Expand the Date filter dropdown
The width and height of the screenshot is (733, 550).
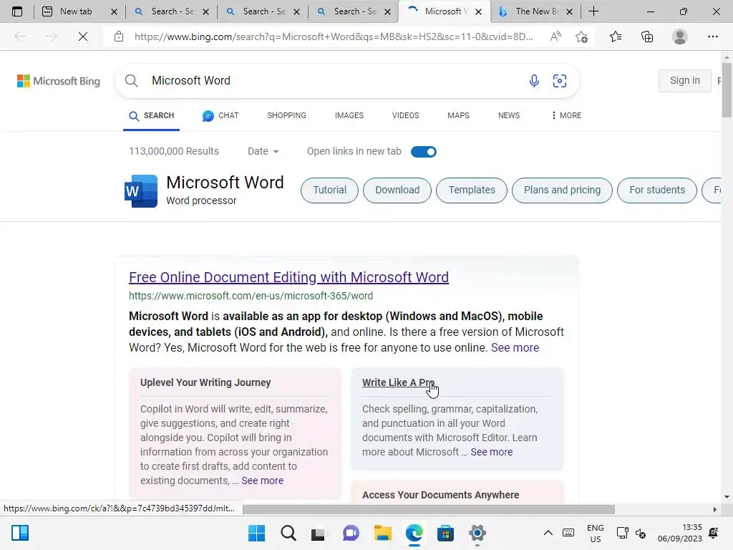[x=263, y=152]
